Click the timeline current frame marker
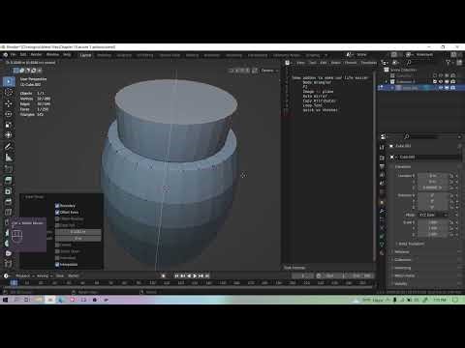Screen dimensions: 465x348 14,283
